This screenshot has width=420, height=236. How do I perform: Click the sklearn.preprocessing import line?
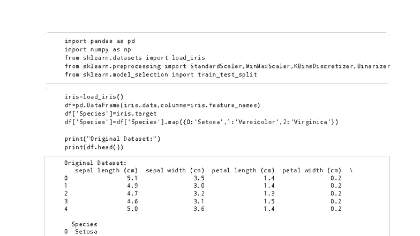(227, 66)
